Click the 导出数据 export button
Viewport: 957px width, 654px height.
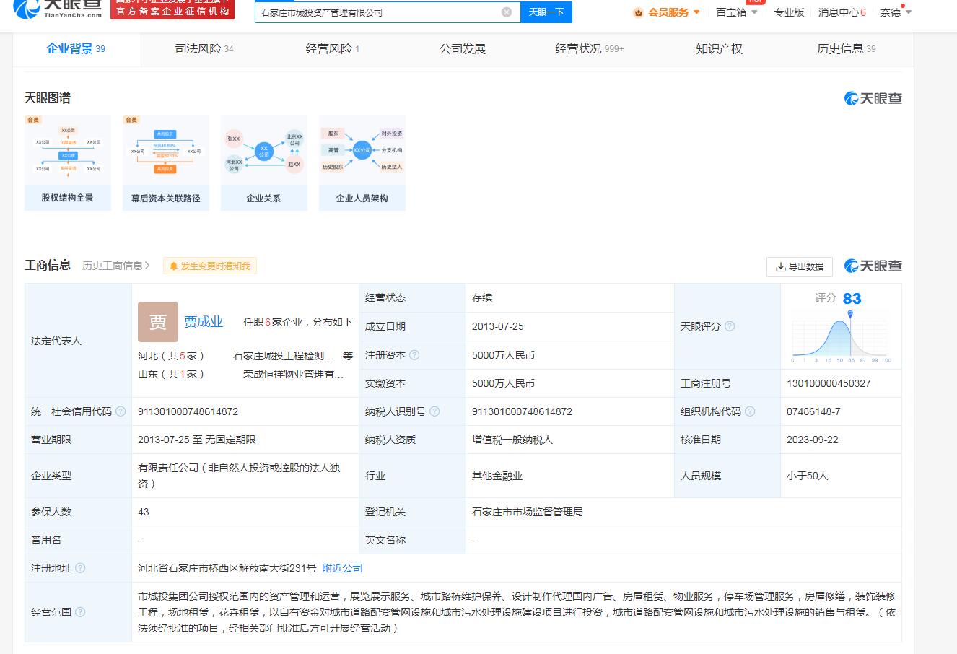tap(799, 267)
